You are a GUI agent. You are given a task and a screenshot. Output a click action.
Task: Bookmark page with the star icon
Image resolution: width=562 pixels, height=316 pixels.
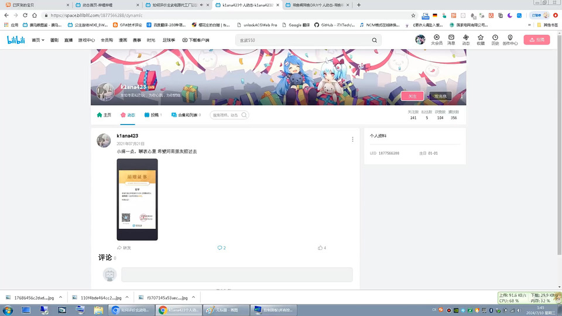pos(413,15)
